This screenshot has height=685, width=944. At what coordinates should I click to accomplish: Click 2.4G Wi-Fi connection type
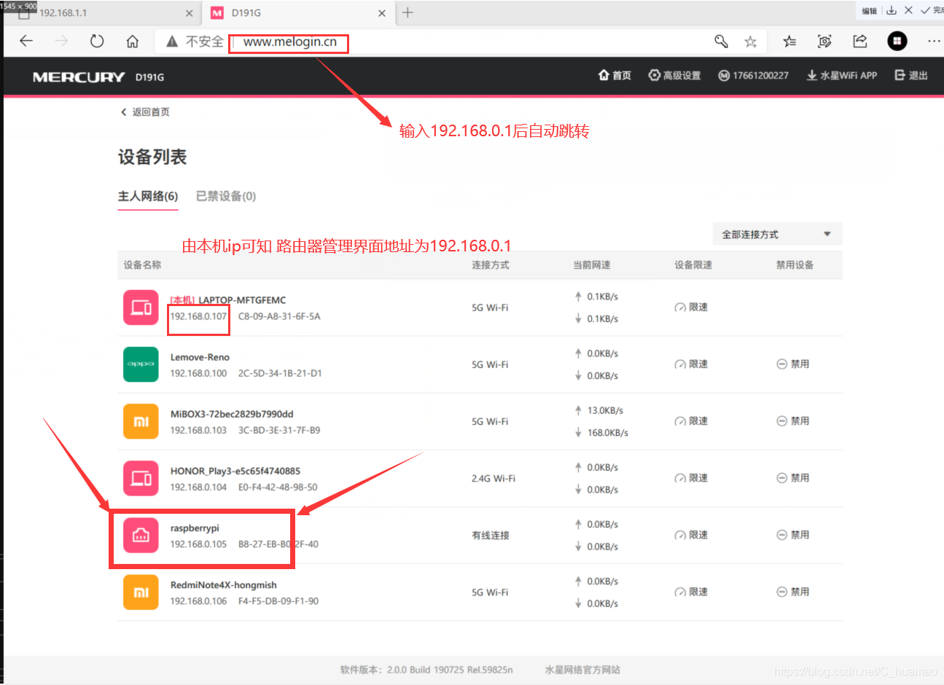point(494,479)
